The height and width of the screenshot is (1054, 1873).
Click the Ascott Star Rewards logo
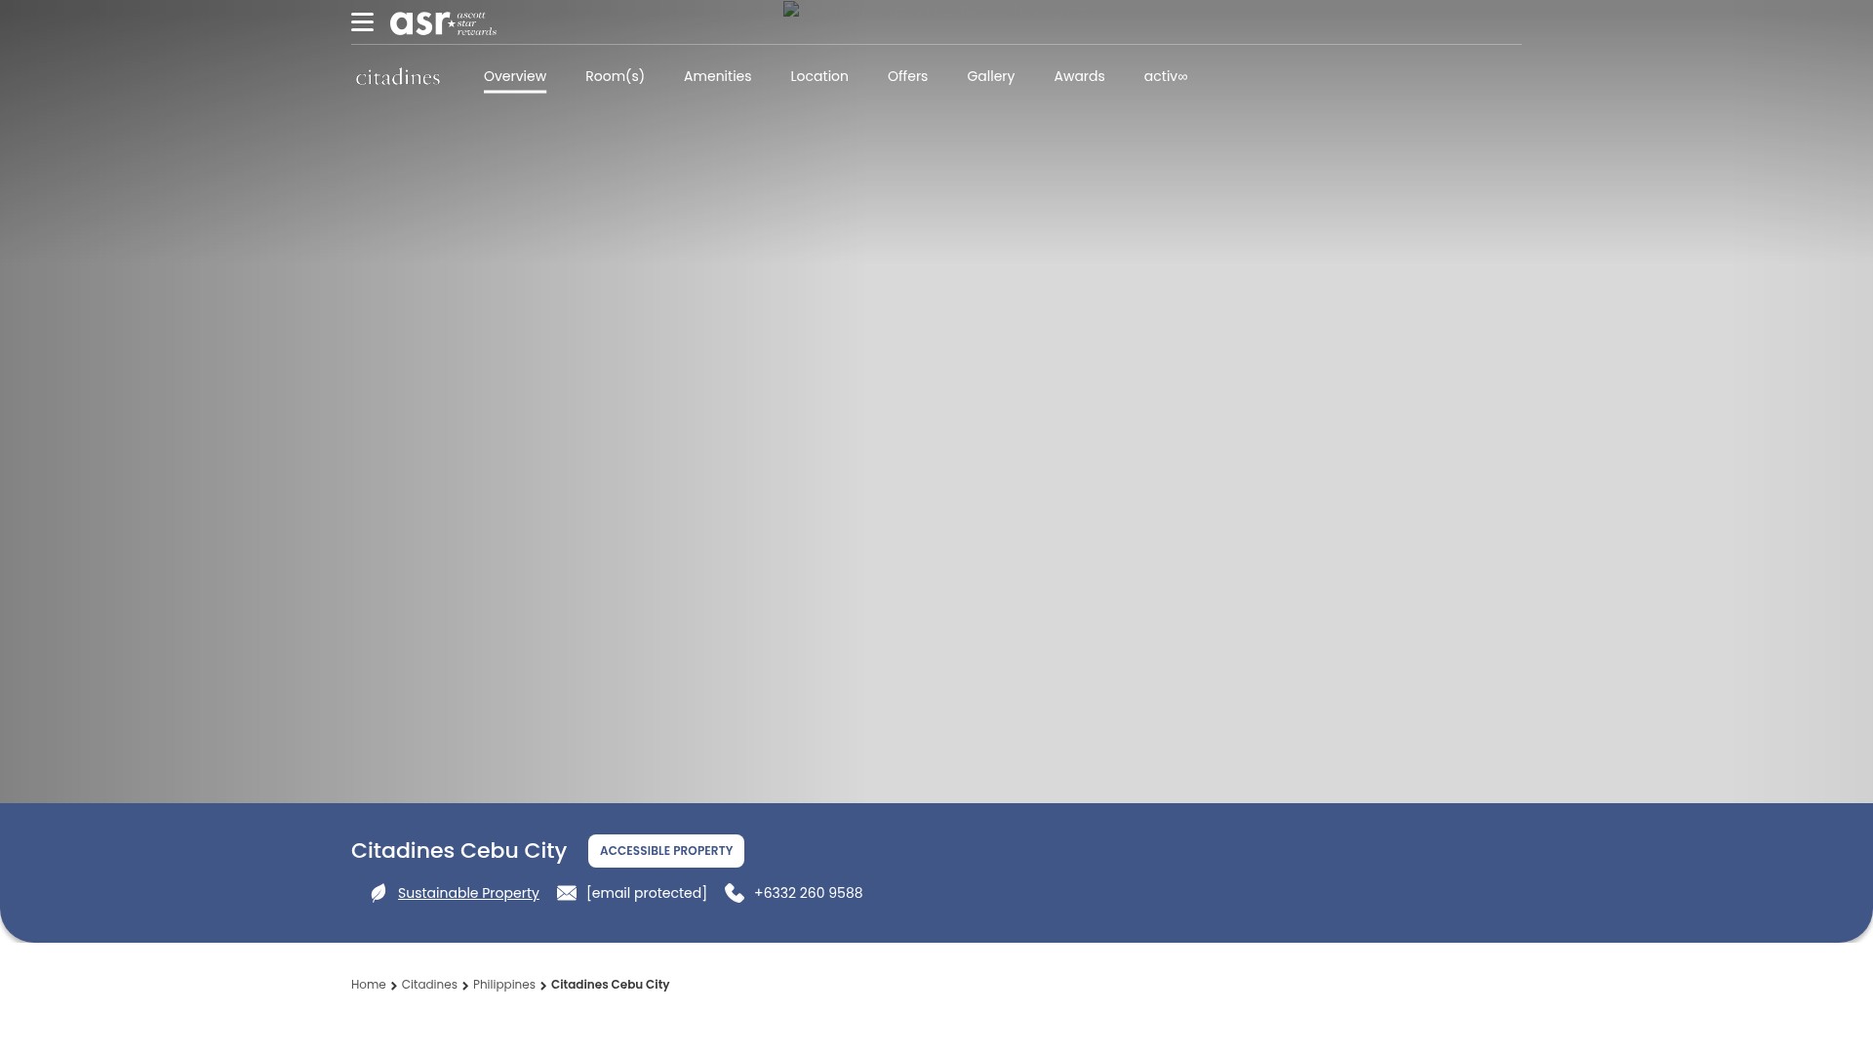click(x=443, y=23)
